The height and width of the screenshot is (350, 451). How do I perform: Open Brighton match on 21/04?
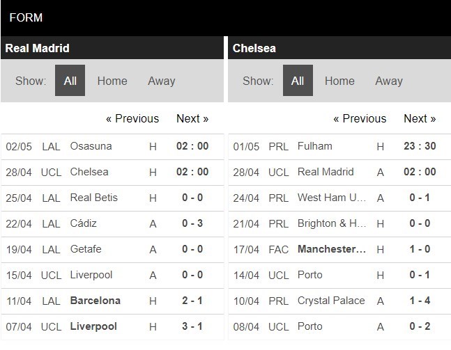(x=332, y=223)
